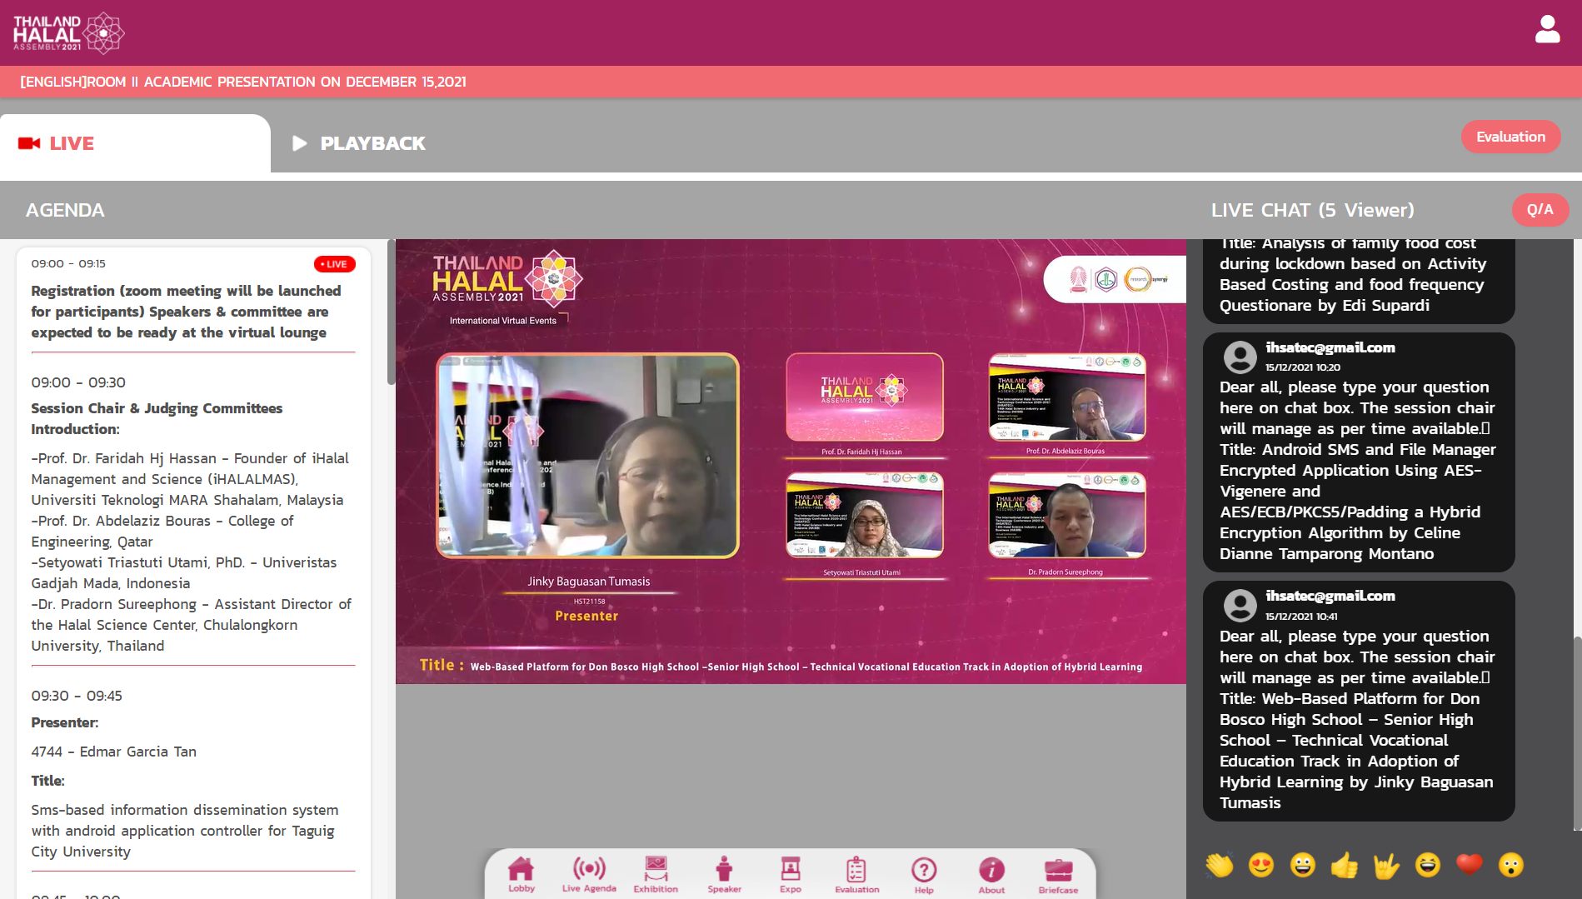Open Exhibition in the bottom navigation
This screenshot has width=1582, height=899.
click(x=656, y=875)
